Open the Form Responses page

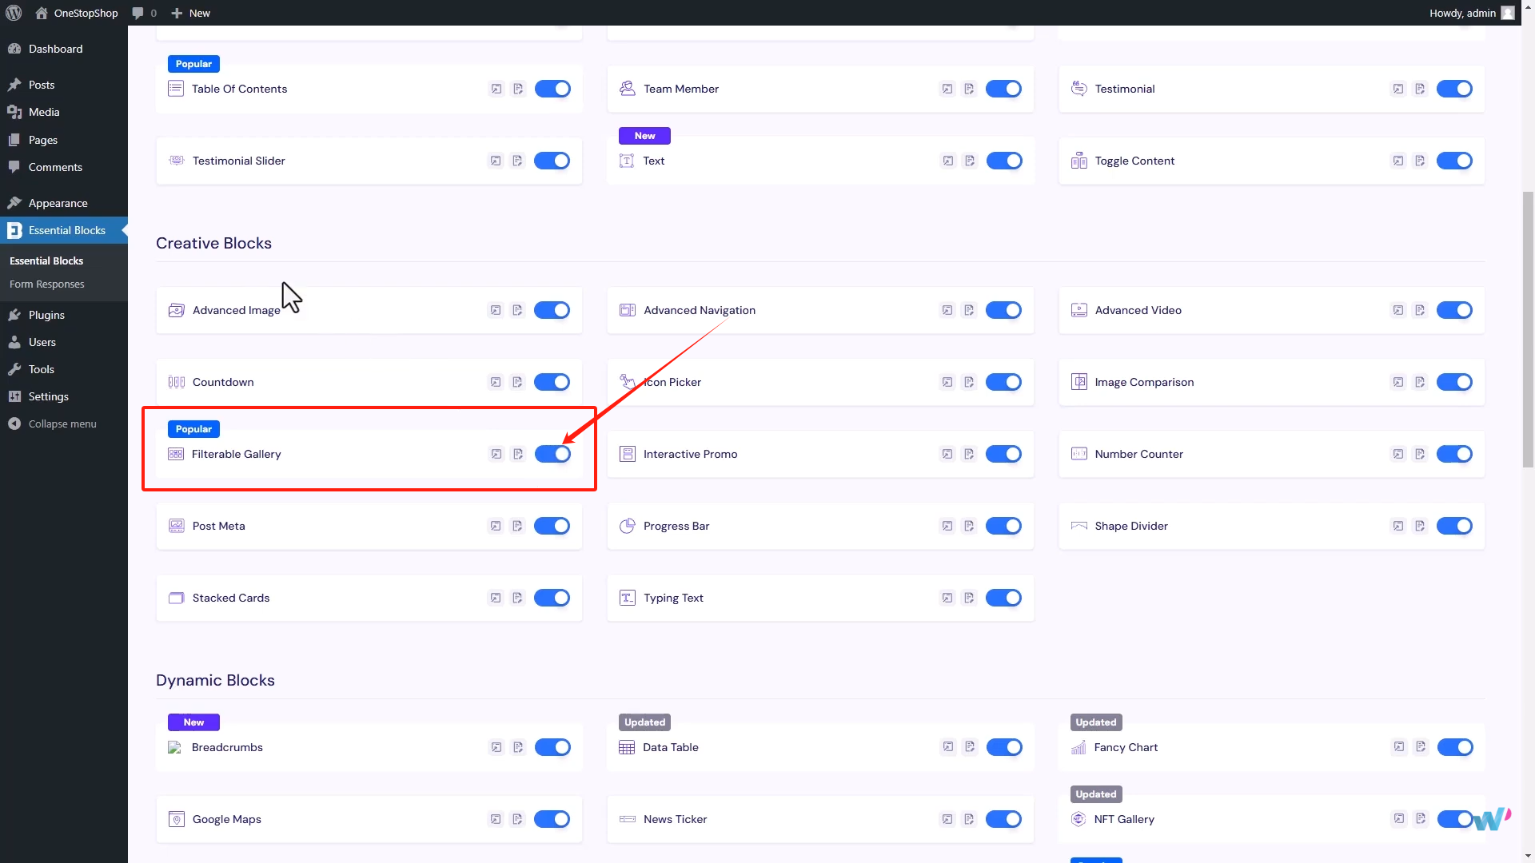[46, 284]
